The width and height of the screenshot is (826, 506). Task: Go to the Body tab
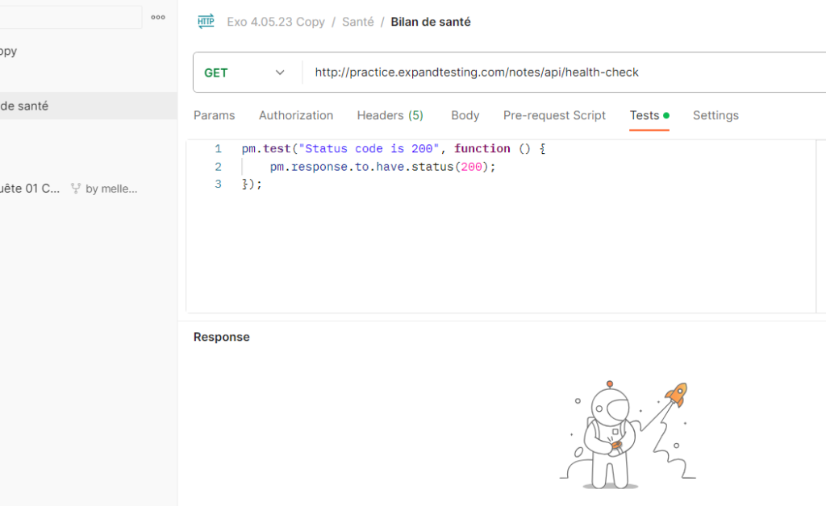click(x=465, y=115)
